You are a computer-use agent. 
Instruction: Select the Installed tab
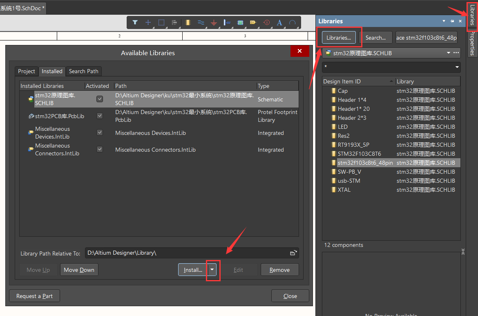(x=52, y=71)
